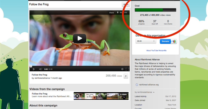The width and height of the screenshot is (208, 109).
Task: Mute the video using the speaker icon
Action: (41, 69)
